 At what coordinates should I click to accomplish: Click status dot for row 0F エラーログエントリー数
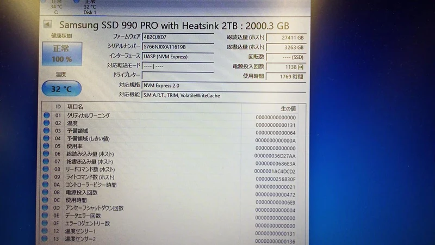click(45, 223)
